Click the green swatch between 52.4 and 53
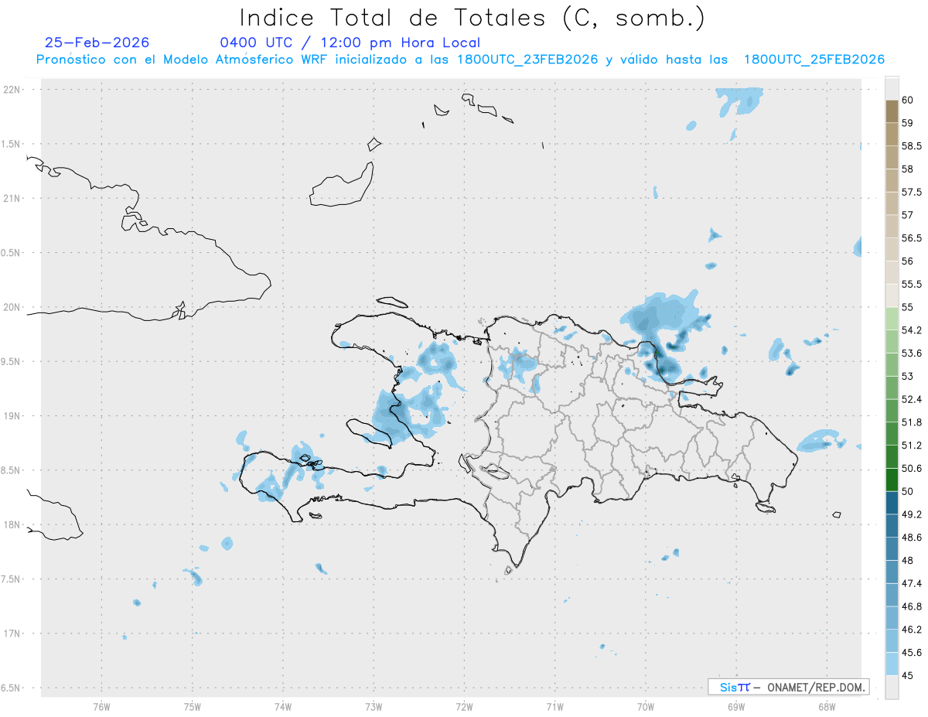Screen dimensions: 928x717 click(892, 388)
